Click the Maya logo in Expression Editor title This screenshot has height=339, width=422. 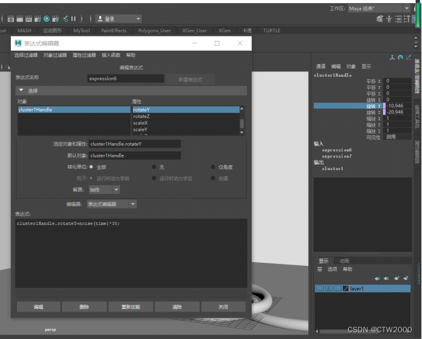(18, 43)
